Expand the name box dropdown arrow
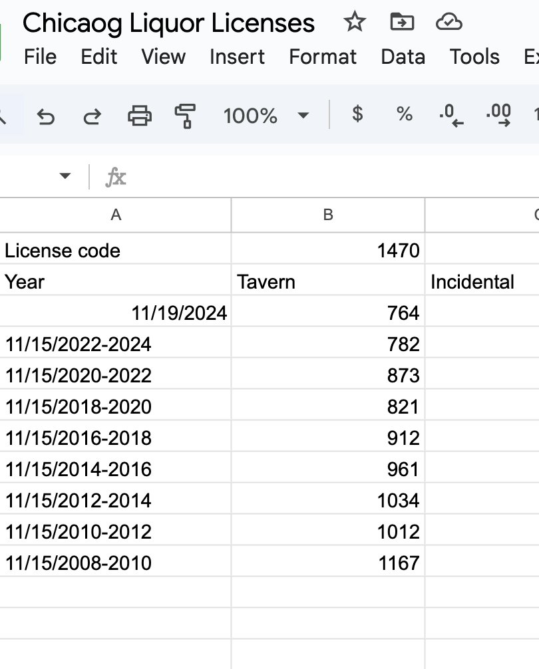 [65, 176]
